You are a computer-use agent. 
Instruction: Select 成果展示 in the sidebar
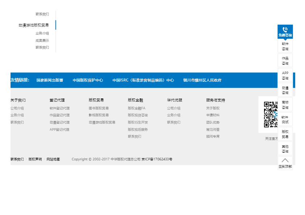[42, 41]
